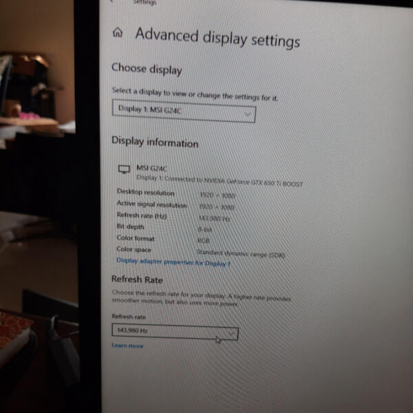Click the chevron of the refresh rate dropdown

[x=231, y=334]
